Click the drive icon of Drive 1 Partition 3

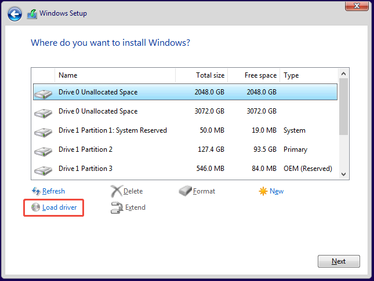[43, 170]
